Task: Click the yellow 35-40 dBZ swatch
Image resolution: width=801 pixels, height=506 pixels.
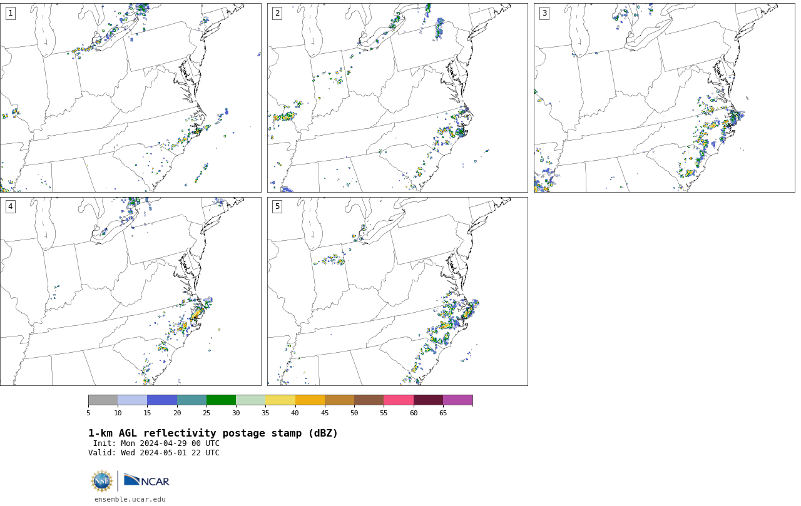Action: [x=280, y=400]
